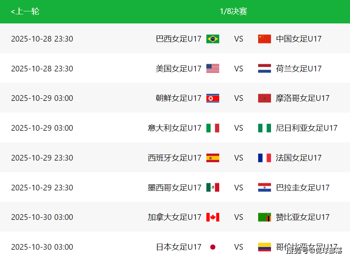Image resolution: width=350 pixels, height=258 pixels.
Task: Select the 1/8决赛 round header
Action: point(233,12)
